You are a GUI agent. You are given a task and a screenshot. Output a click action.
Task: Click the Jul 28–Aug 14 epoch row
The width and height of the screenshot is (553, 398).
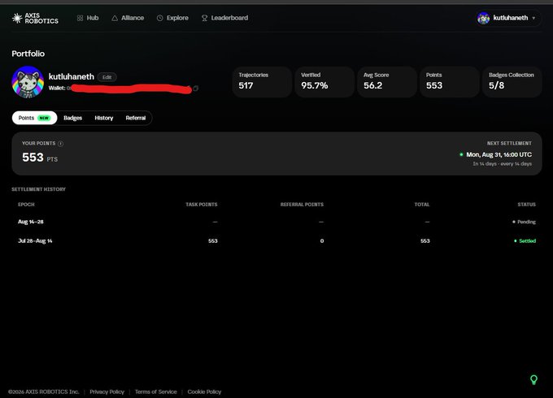point(276,241)
